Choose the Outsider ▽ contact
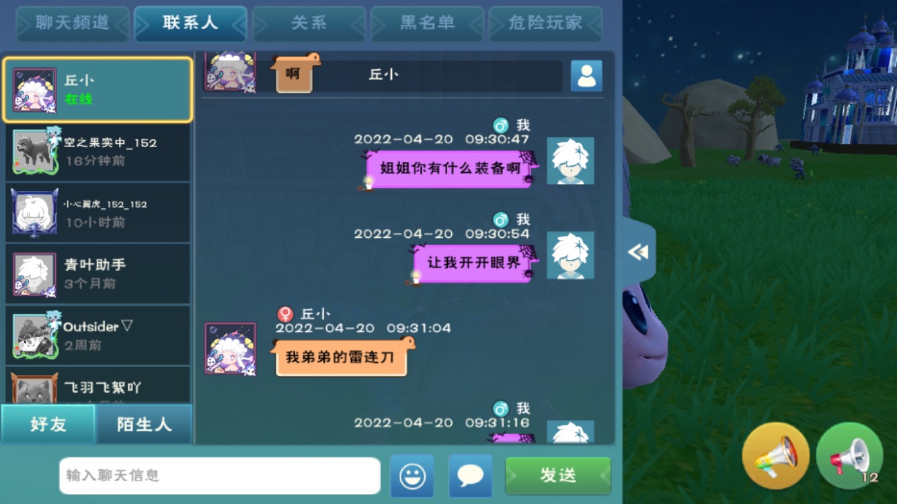 click(x=98, y=335)
